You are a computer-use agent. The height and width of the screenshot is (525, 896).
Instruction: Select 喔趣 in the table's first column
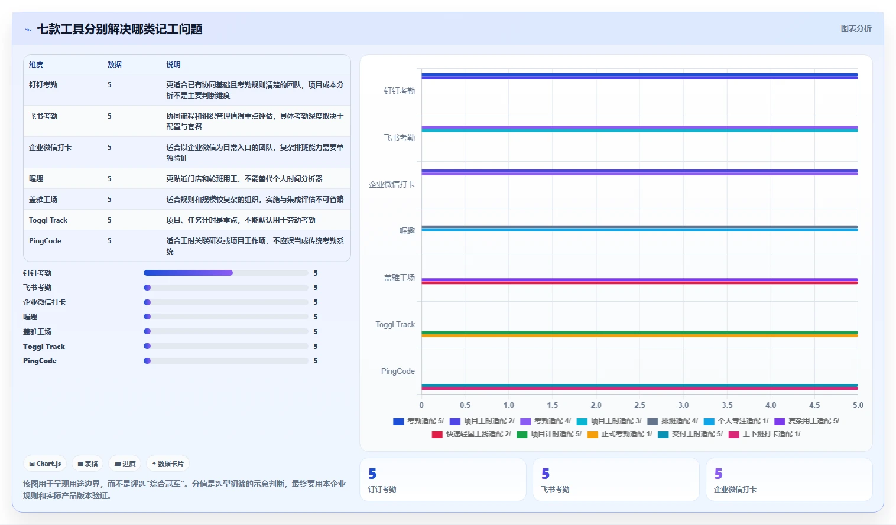pos(36,179)
